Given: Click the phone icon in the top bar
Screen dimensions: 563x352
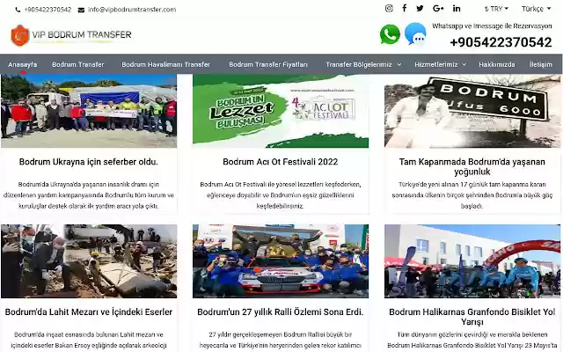Looking at the screenshot, I should (18, 10).
